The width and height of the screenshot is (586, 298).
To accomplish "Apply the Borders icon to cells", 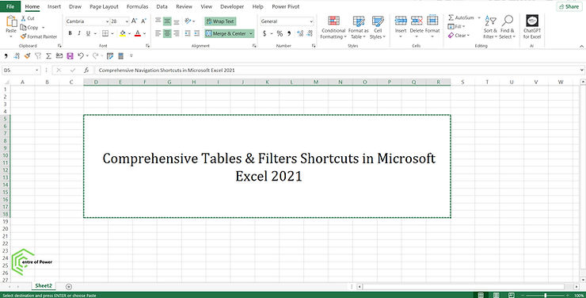I will pos(105,33).
